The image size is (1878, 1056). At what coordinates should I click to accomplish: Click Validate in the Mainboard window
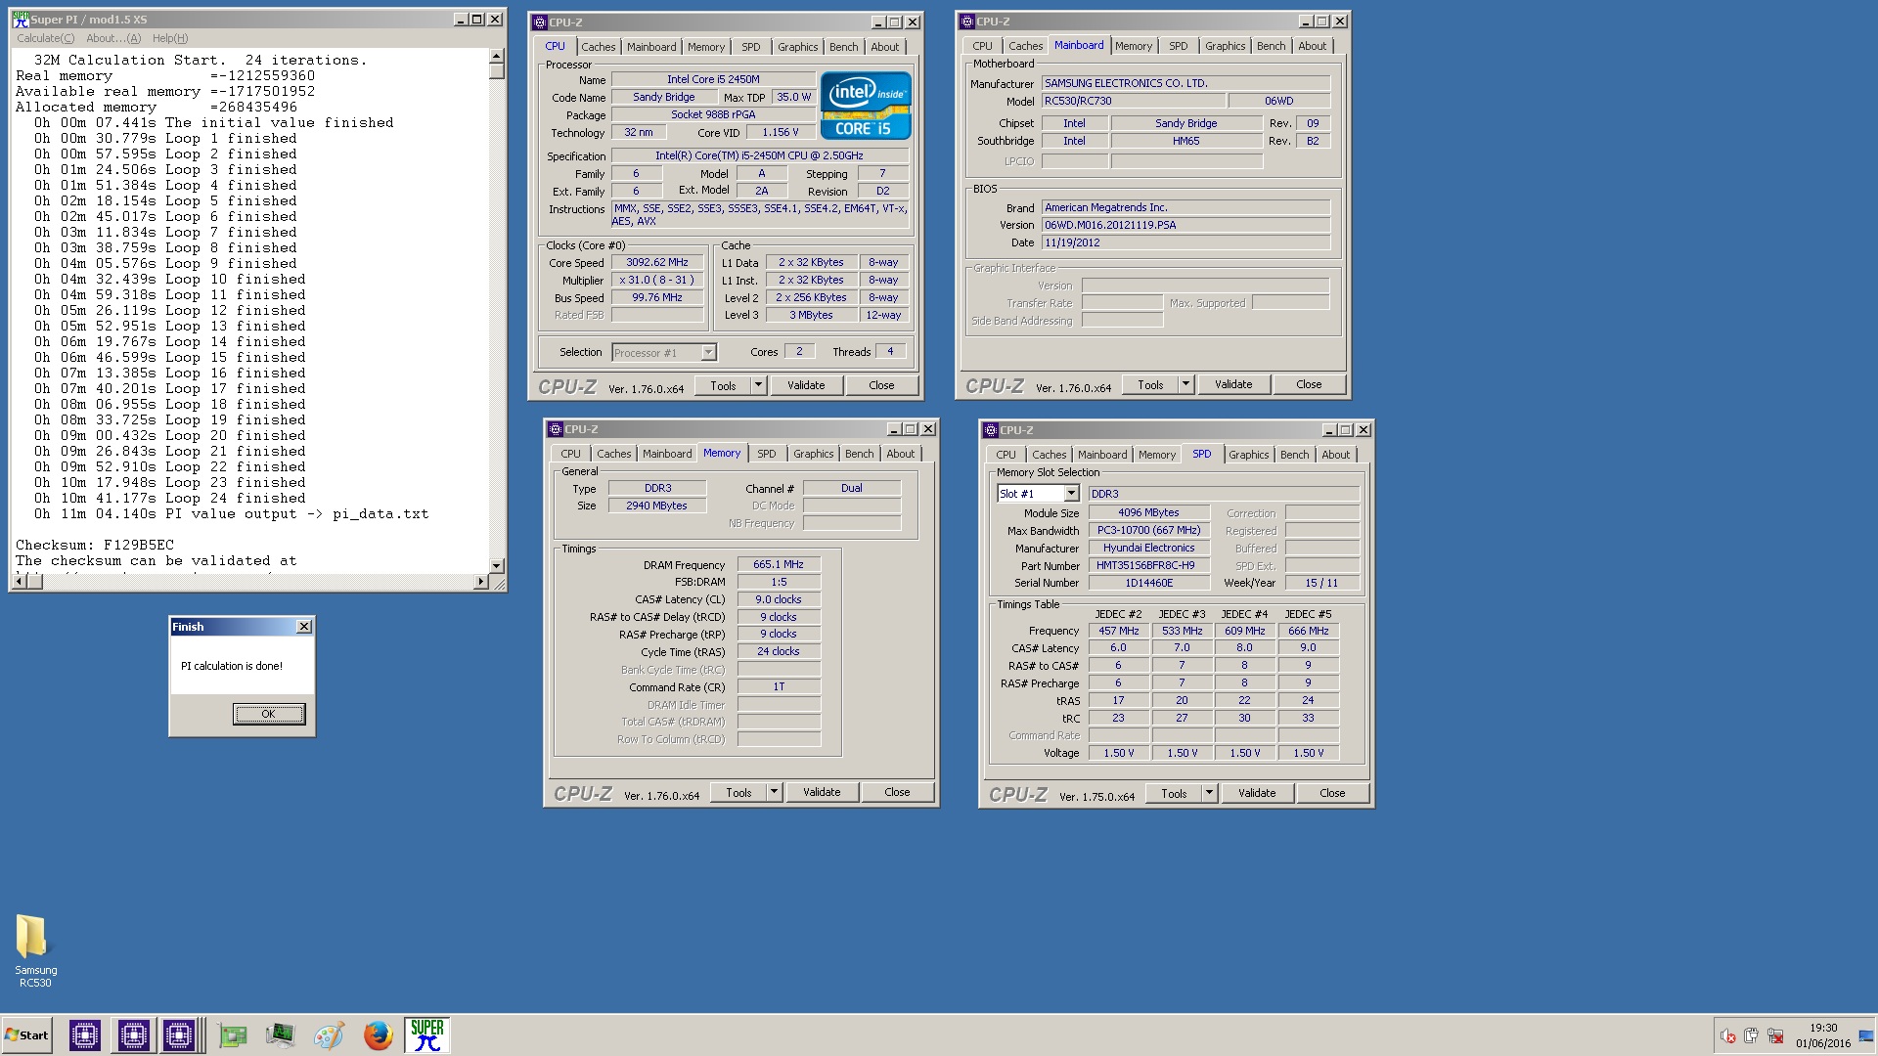pyautogui.click(x=1233, y=384)
